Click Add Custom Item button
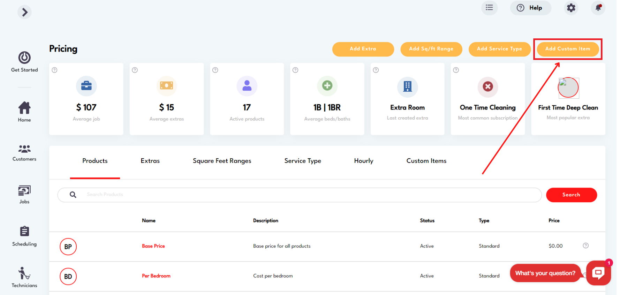The image size is (620, 295). pyautogui.click(x=568, y=49)
